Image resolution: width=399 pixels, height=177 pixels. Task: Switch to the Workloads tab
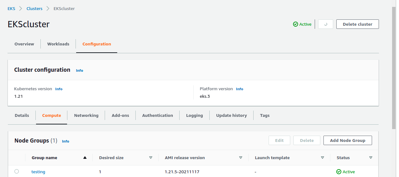point(58,44)
